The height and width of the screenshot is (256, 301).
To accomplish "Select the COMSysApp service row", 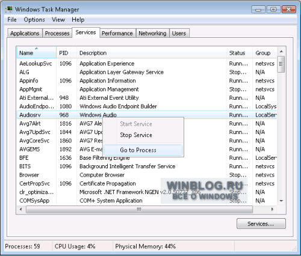I will click(x=147, y=201).
